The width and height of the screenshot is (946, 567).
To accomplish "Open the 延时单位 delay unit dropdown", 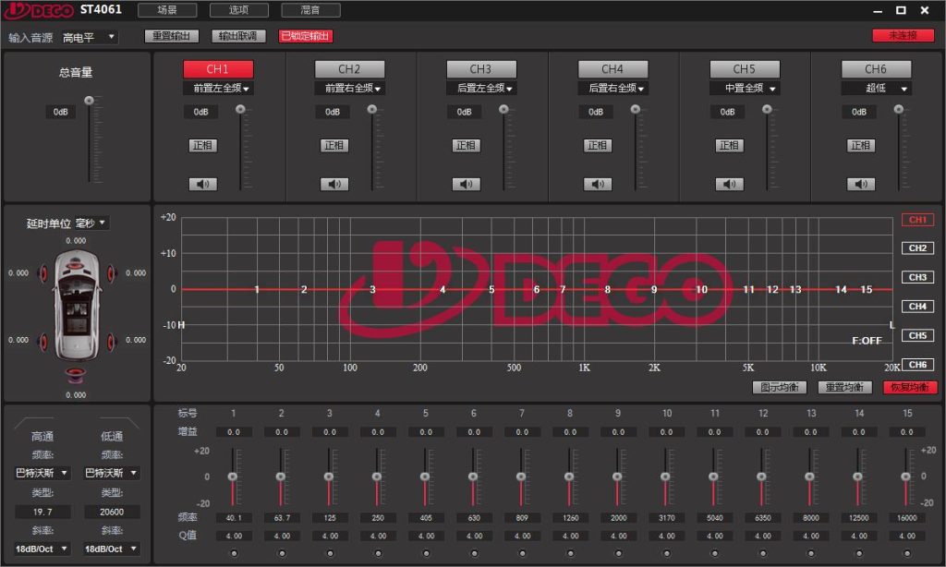I will [91, 223].
